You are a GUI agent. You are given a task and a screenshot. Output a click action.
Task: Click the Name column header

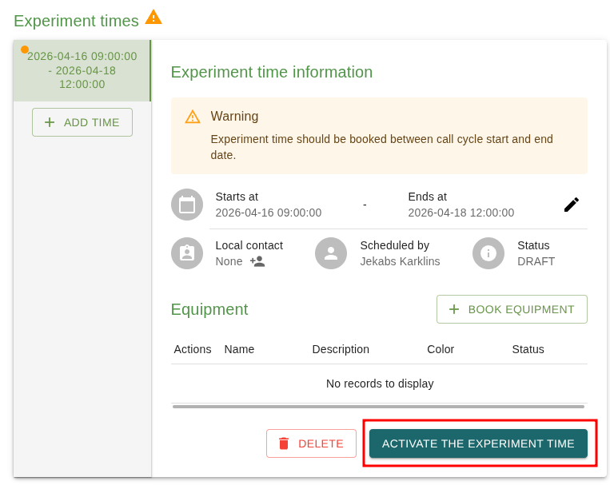coord(239,349)
